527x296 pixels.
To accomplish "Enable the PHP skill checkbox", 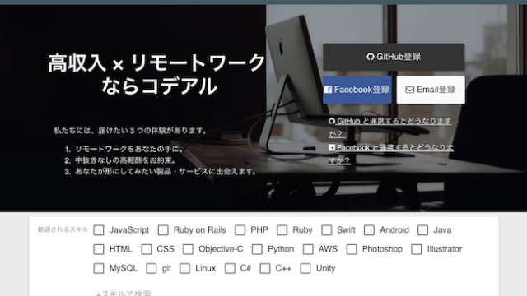I will click(240, 230).
